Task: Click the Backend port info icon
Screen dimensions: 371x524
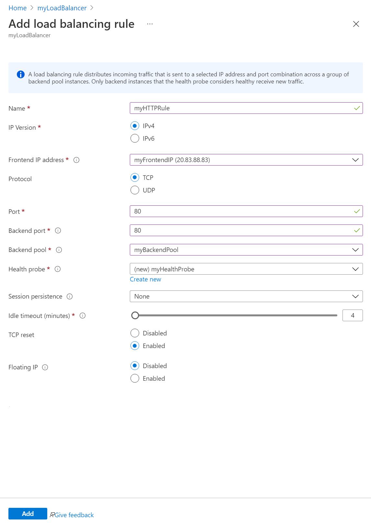Action: 58,231
